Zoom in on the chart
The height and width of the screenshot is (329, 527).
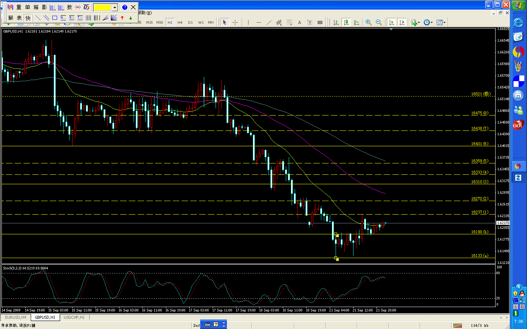point(369,22)
